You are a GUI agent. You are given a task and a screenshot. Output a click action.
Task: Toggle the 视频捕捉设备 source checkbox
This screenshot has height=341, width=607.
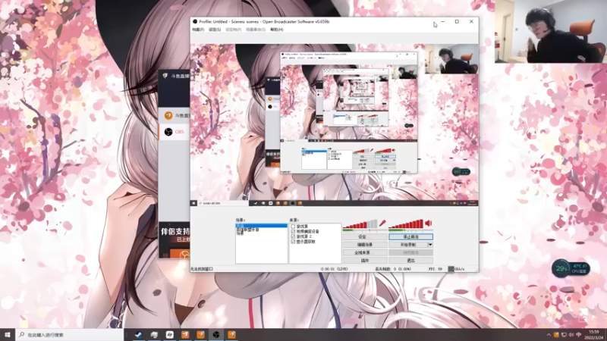(x=293, y=231)
